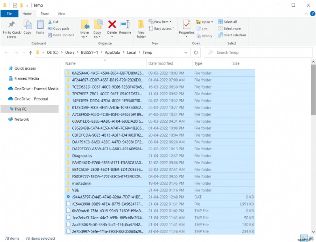The image size is (316, 242).
Task: Create a New folder using its ribbon icon
Action: [141, 26]
